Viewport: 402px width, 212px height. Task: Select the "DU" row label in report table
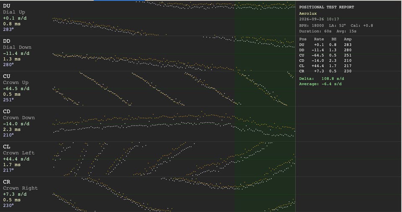pyautogui.click(x=302, y=45)
